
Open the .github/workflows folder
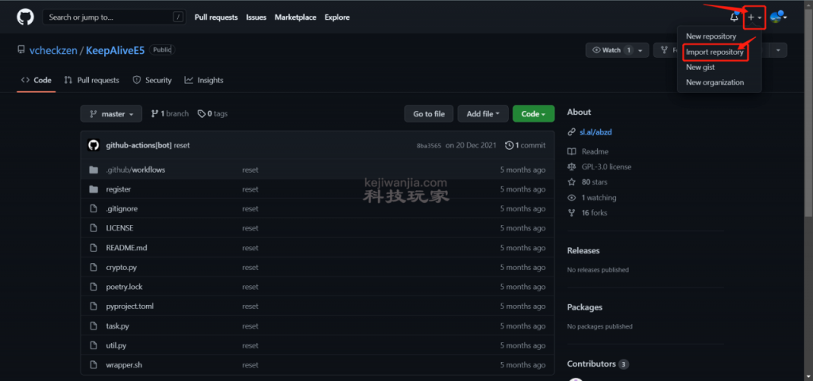(136, 170)
